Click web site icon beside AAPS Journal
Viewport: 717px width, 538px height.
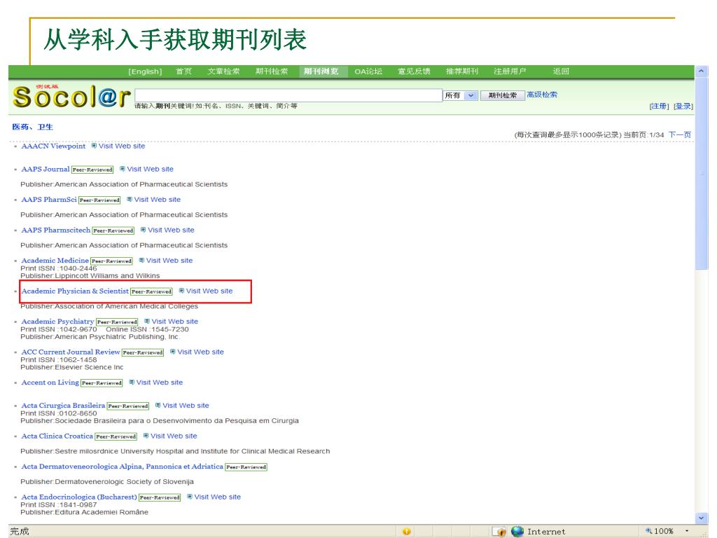tap(122, 169)
